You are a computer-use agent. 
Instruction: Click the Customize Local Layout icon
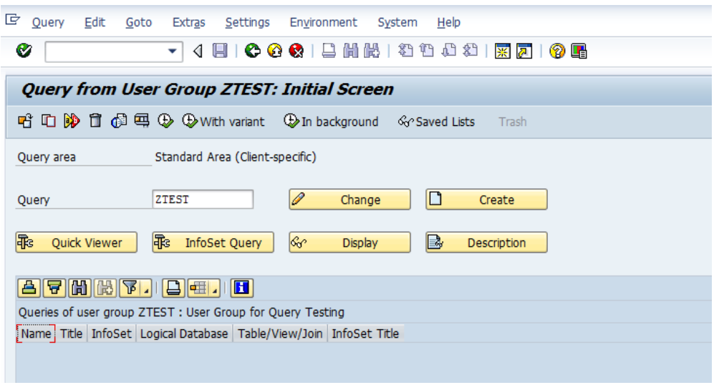click(579, 51)
